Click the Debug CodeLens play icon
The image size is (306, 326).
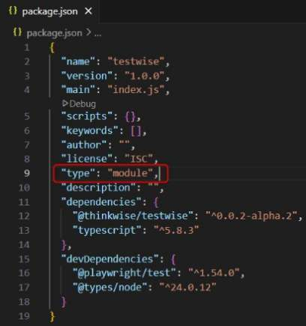[65, 103]
